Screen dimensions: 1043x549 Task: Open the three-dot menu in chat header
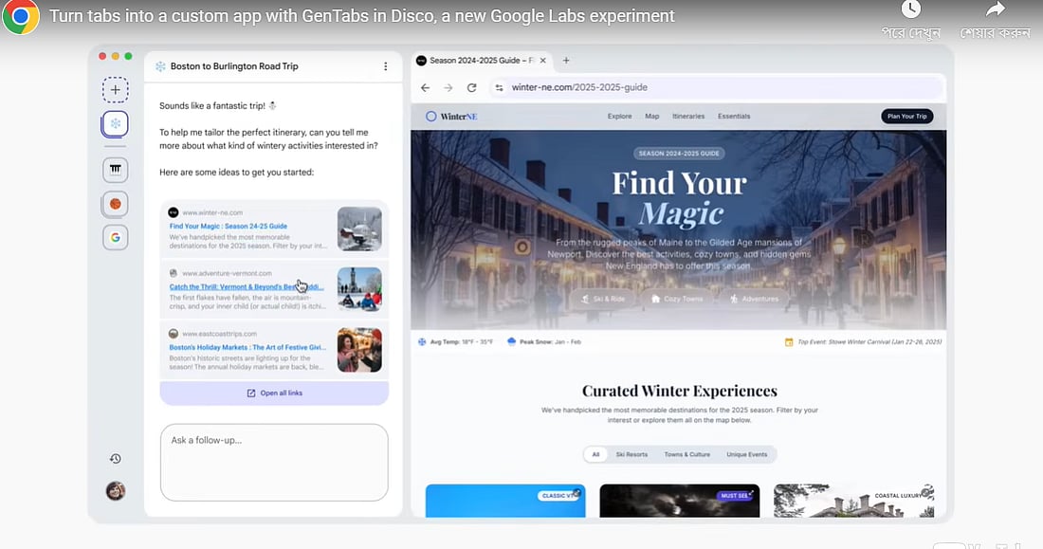[x=385, y=66]
